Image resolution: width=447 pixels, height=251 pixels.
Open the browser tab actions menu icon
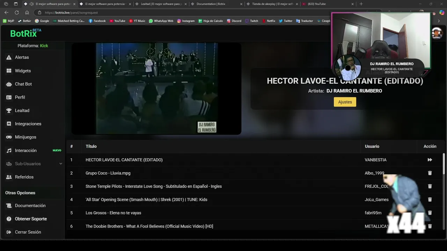[16, 4]
